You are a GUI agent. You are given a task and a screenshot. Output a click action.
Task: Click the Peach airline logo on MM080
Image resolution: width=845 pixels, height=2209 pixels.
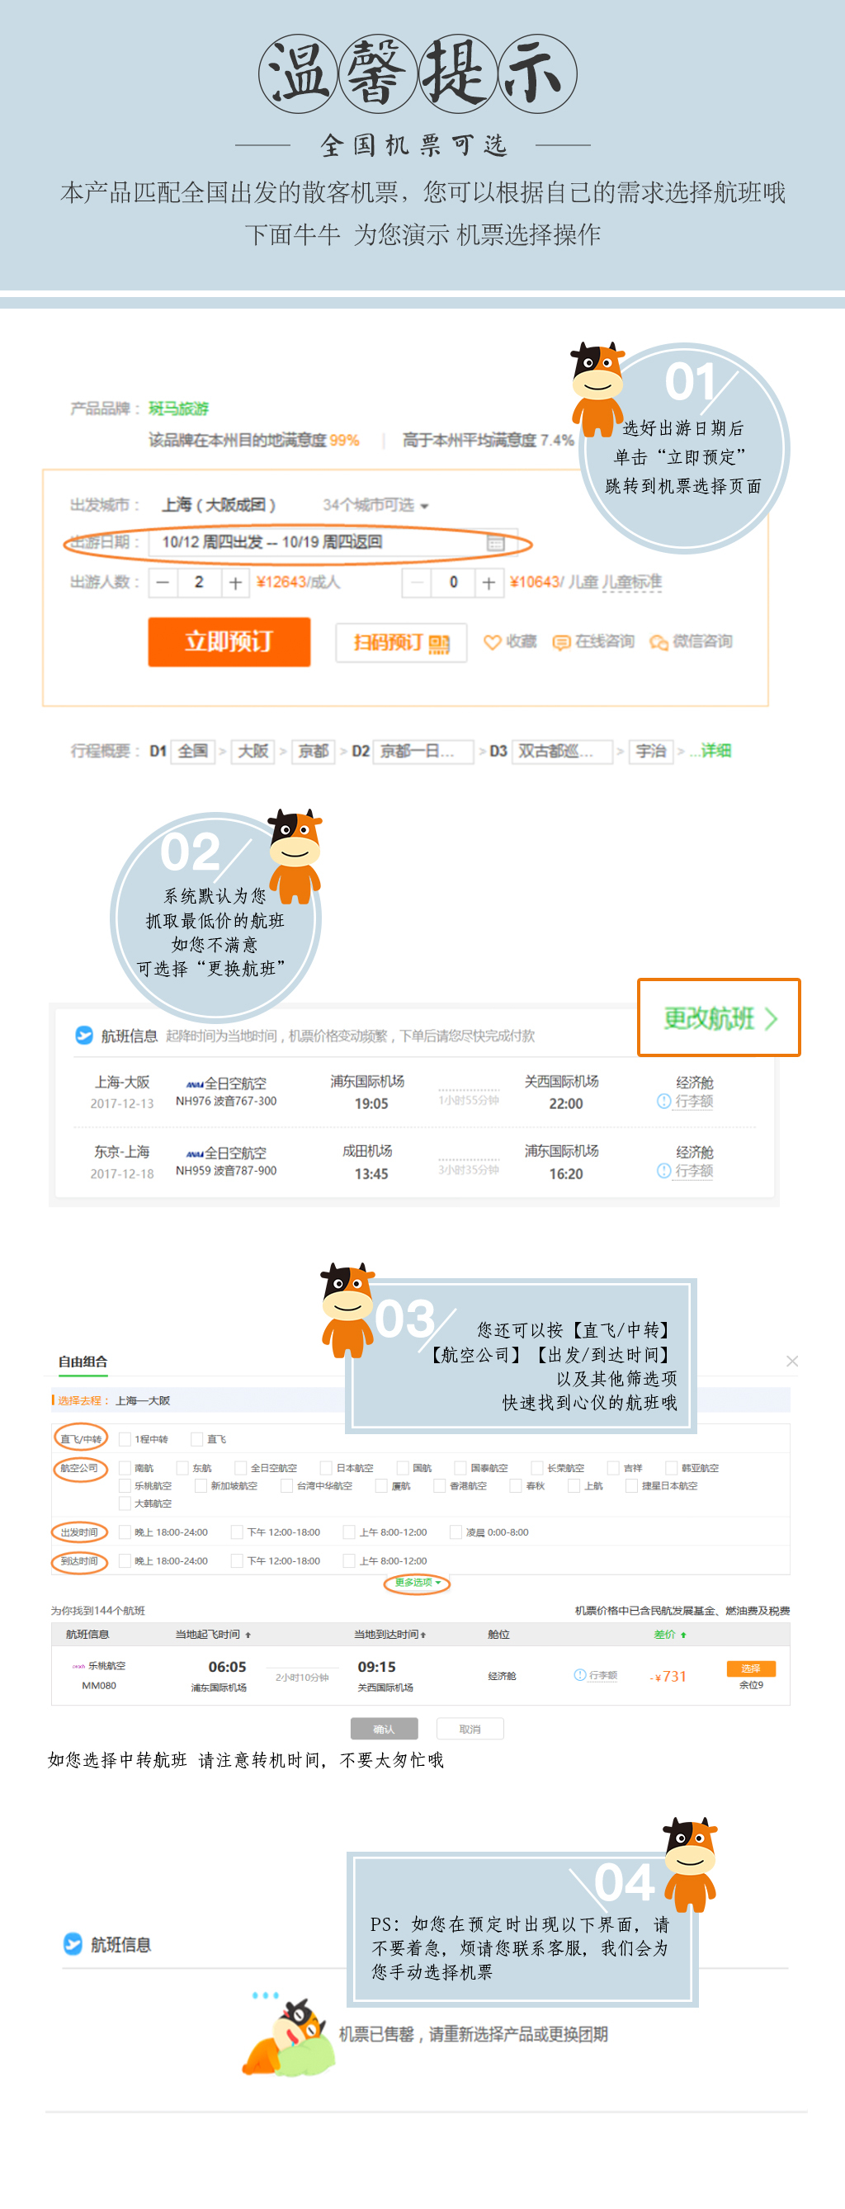pyautogui.click(x=78, y=1666)
